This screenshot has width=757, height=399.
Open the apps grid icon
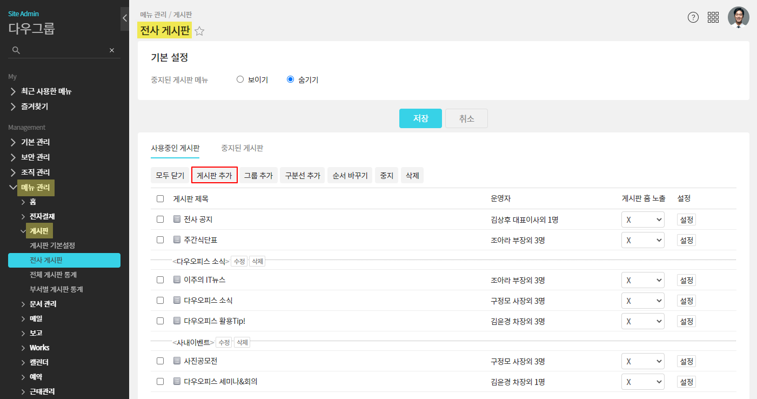[713, 17]
